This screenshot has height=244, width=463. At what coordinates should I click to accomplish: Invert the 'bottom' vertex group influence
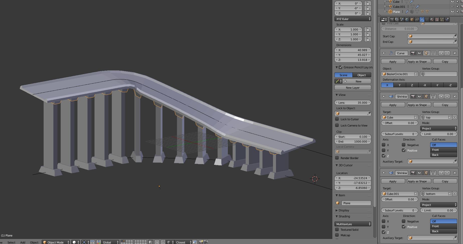454,194
